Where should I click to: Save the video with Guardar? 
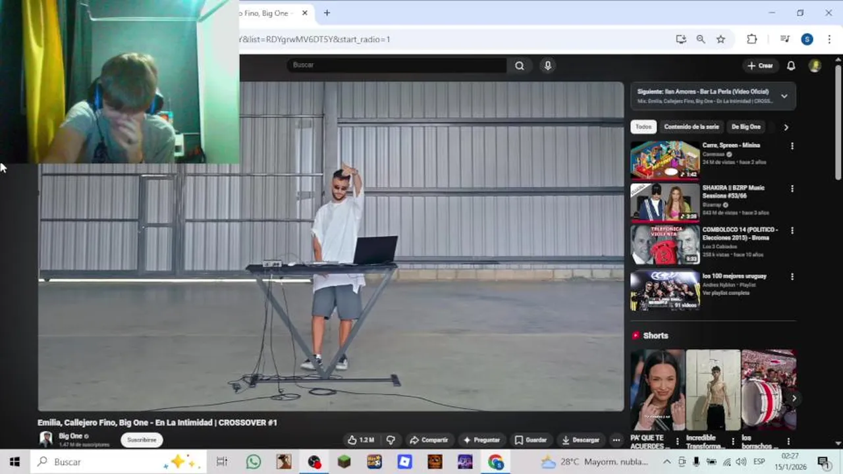point(531,440)
